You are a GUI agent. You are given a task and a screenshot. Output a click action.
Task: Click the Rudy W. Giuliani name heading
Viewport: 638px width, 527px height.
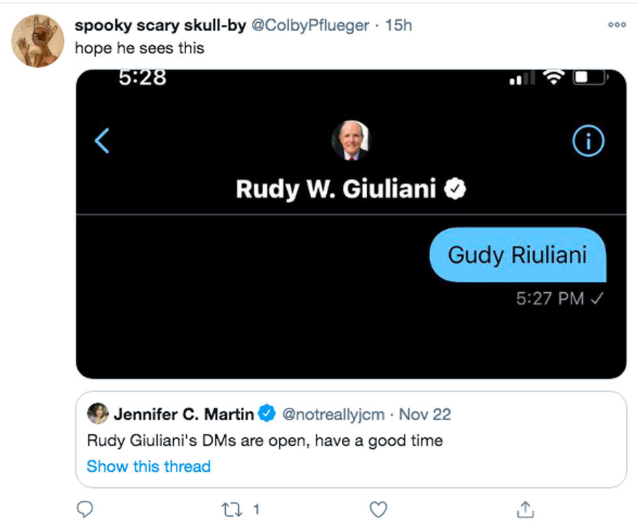(x=335, y=189)
